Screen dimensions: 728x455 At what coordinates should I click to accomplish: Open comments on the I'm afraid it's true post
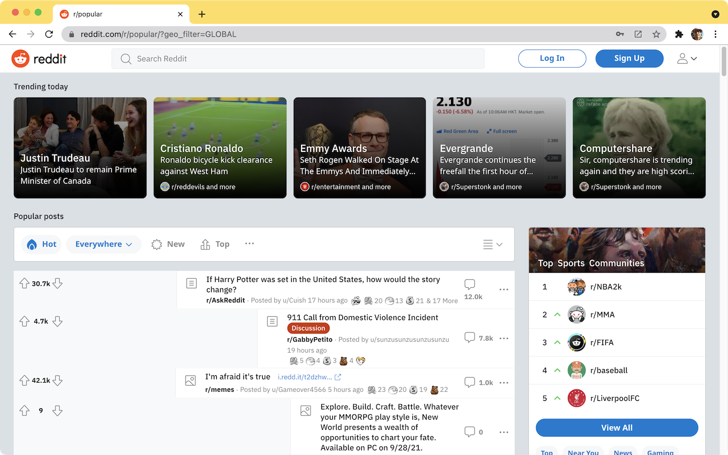(478, 383)
